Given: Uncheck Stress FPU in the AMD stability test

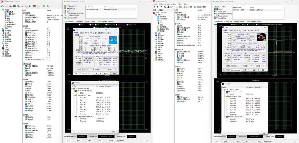Looking at the screenshot, I should click(x=217, y=9).
